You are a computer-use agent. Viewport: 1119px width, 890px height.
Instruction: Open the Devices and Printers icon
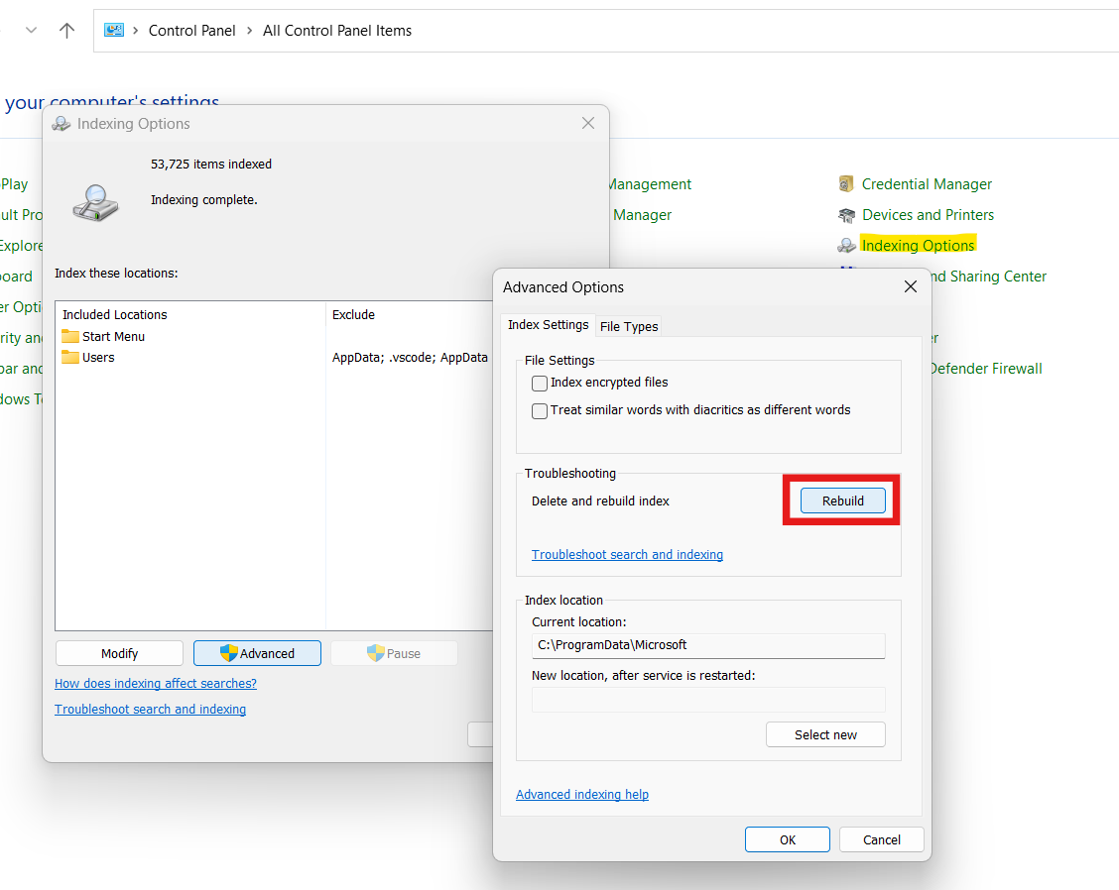(846, 215)
